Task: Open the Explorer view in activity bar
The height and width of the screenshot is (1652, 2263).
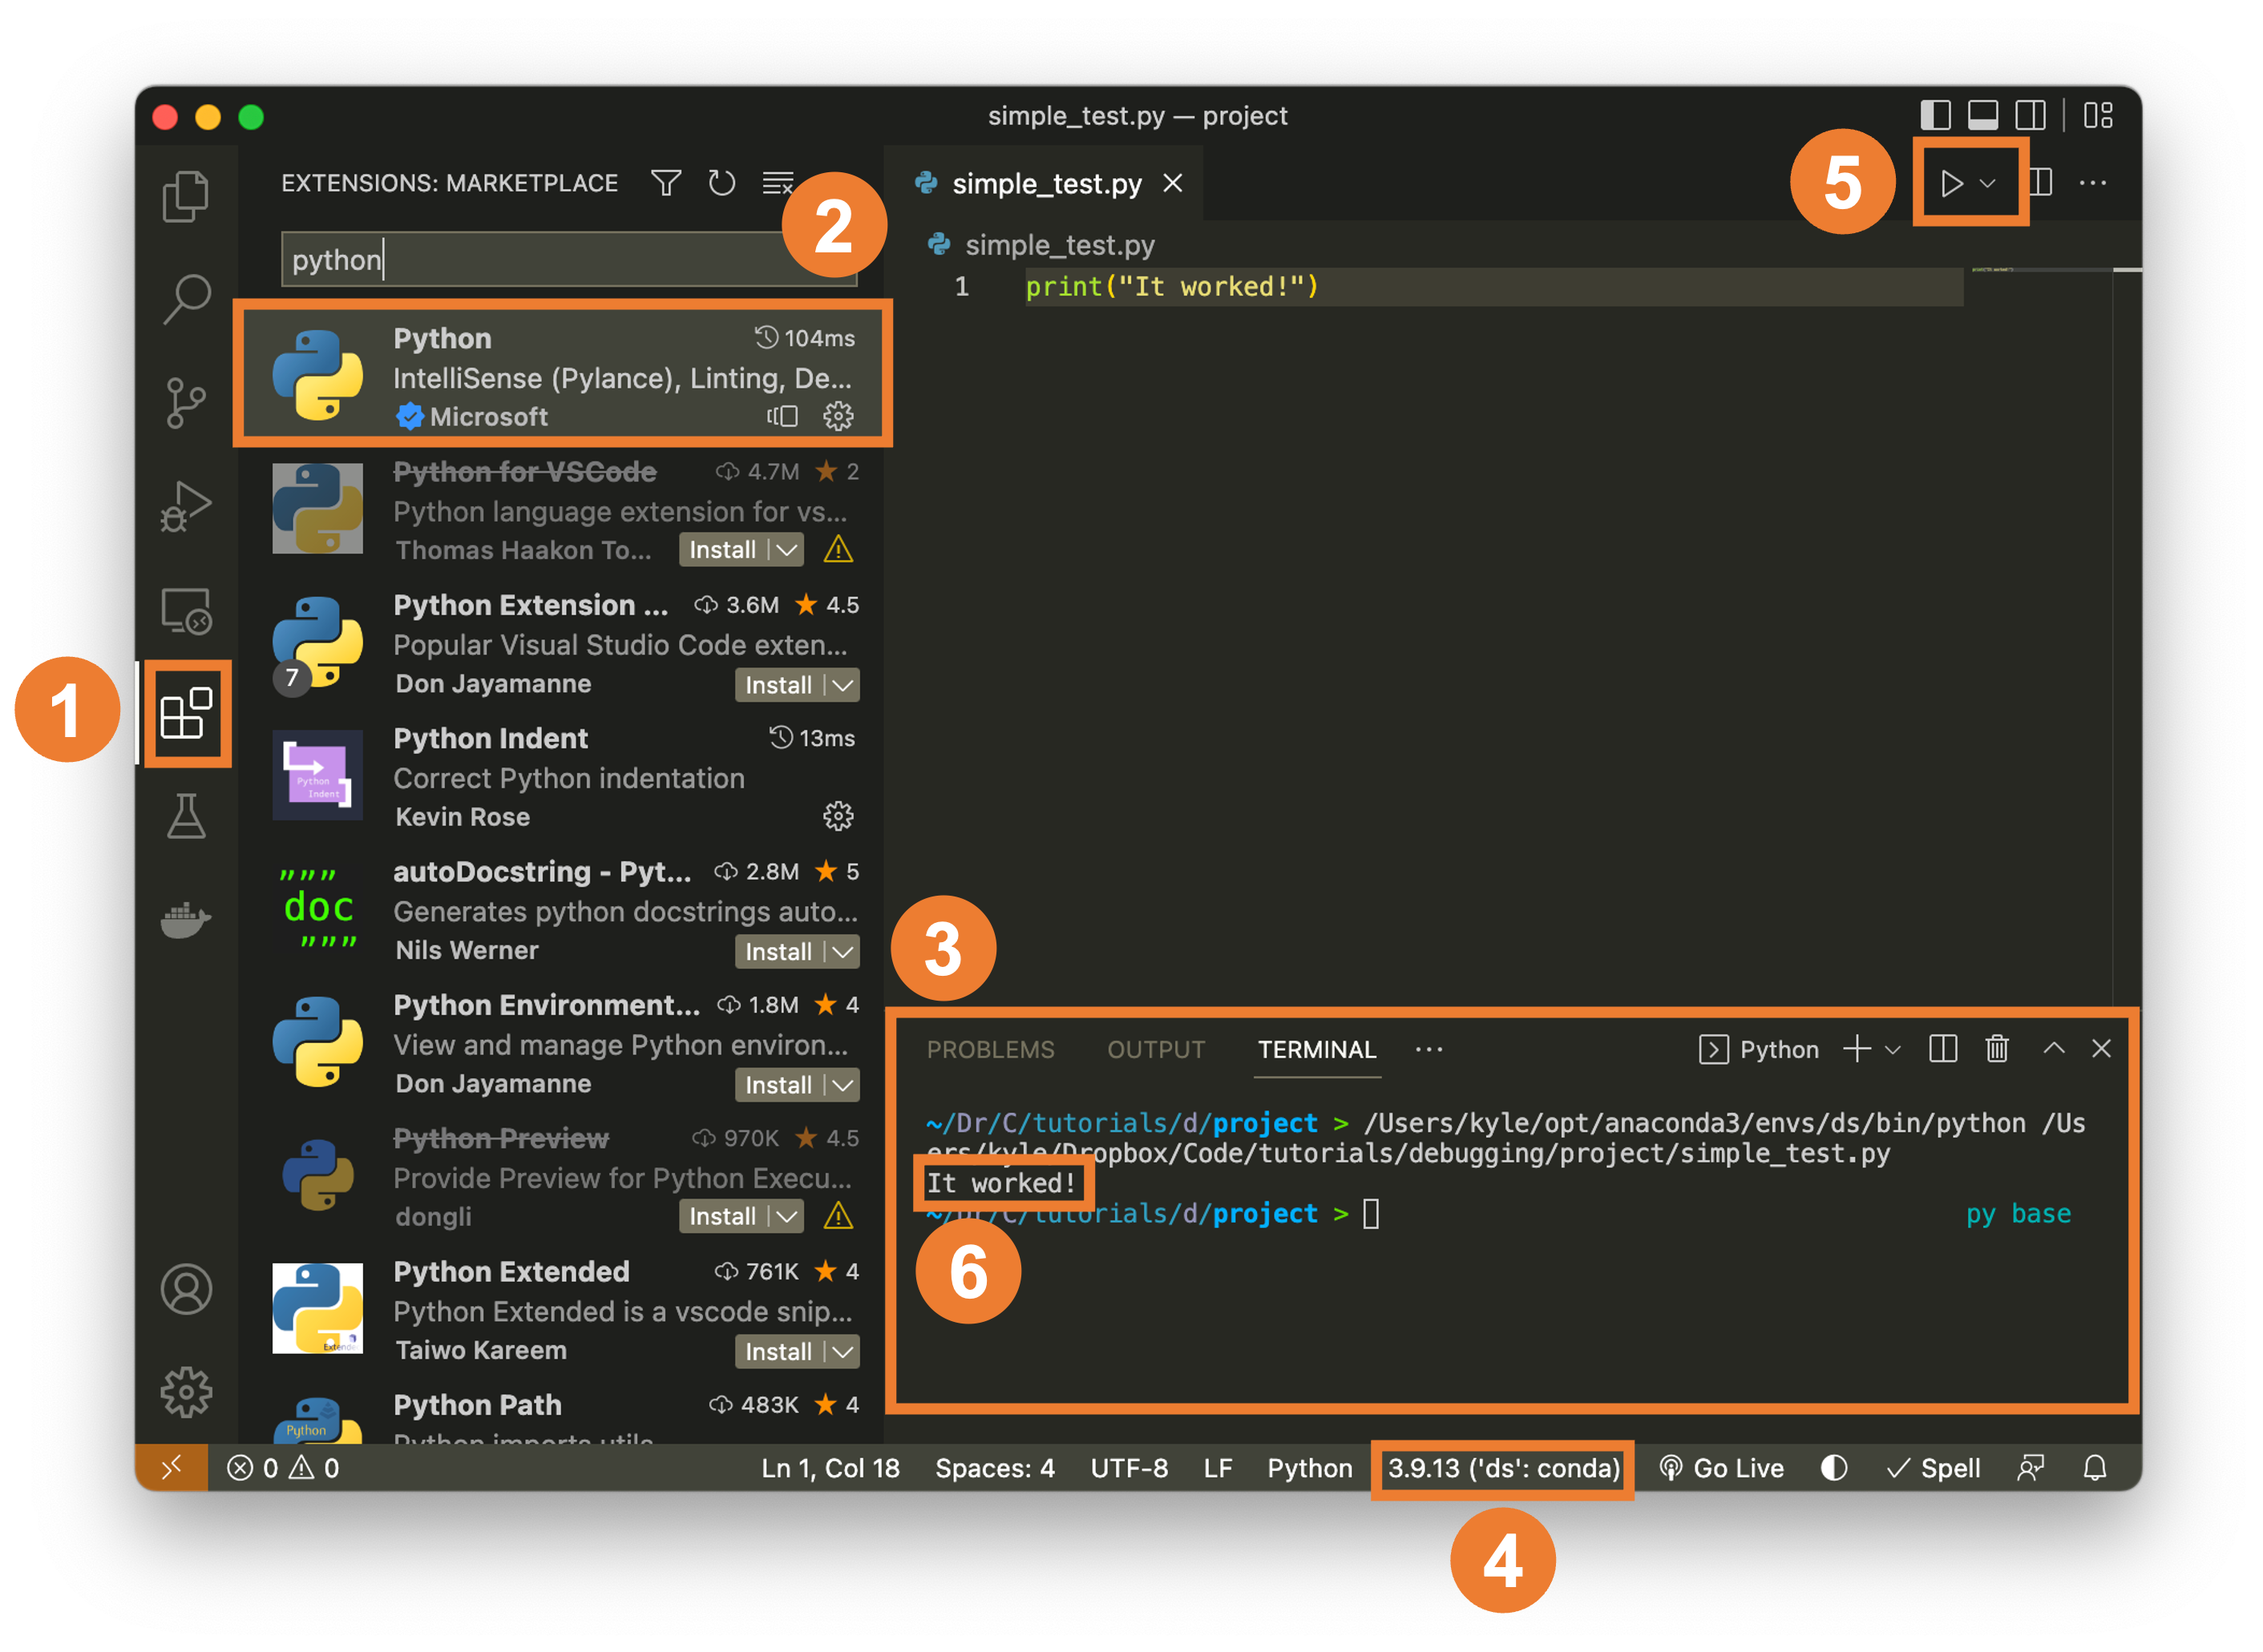Action: (186, 195)
